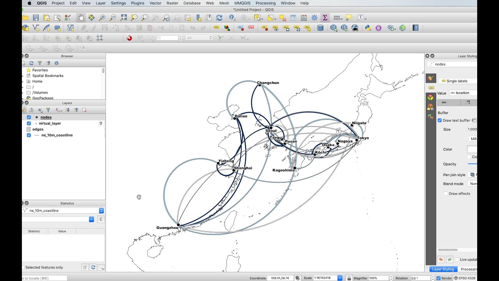This screenshot has height=281, width=499.
Task: Click the Pan Map to Selection icon
Action: point(91,18)
